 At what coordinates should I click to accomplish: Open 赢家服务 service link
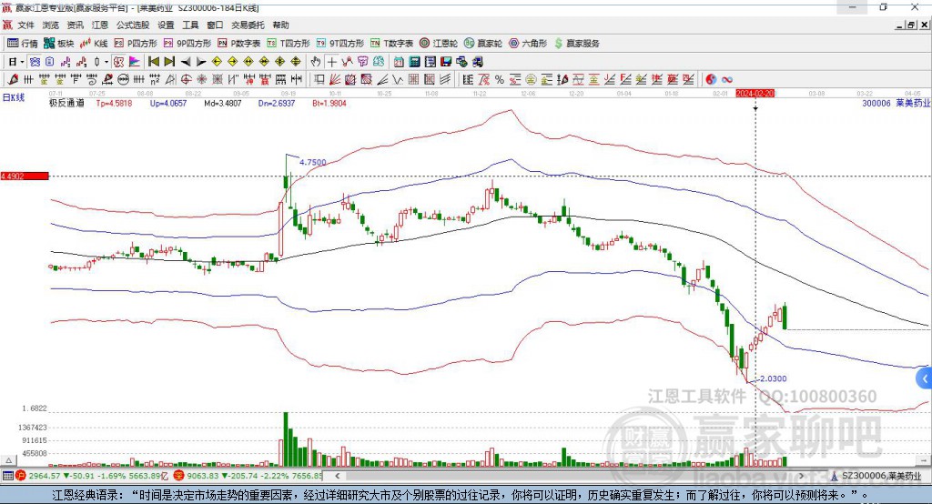click(576, 44)
